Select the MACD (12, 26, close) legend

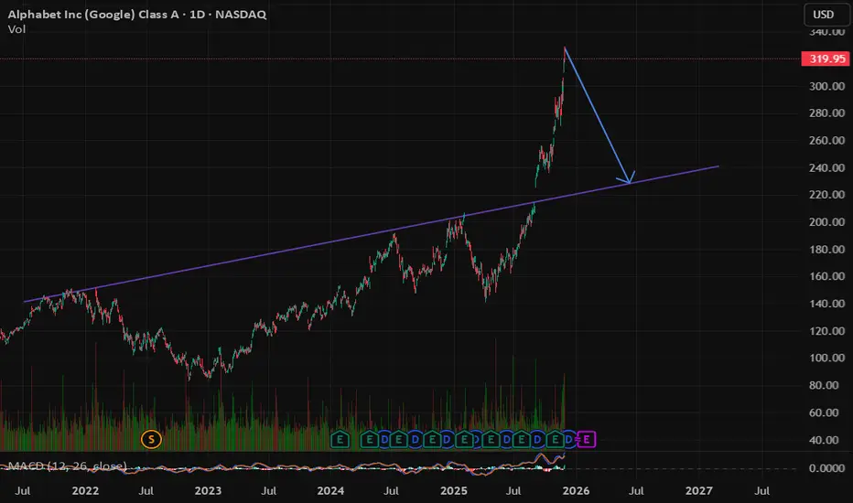tap(68, 466)
